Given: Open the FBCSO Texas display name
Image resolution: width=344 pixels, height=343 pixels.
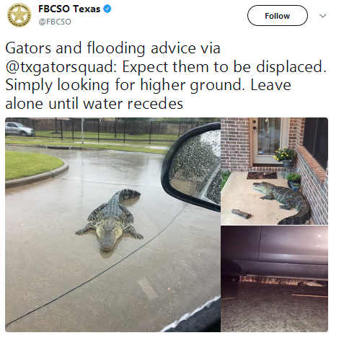Looking at the screenshot, I should coord(69,9).
